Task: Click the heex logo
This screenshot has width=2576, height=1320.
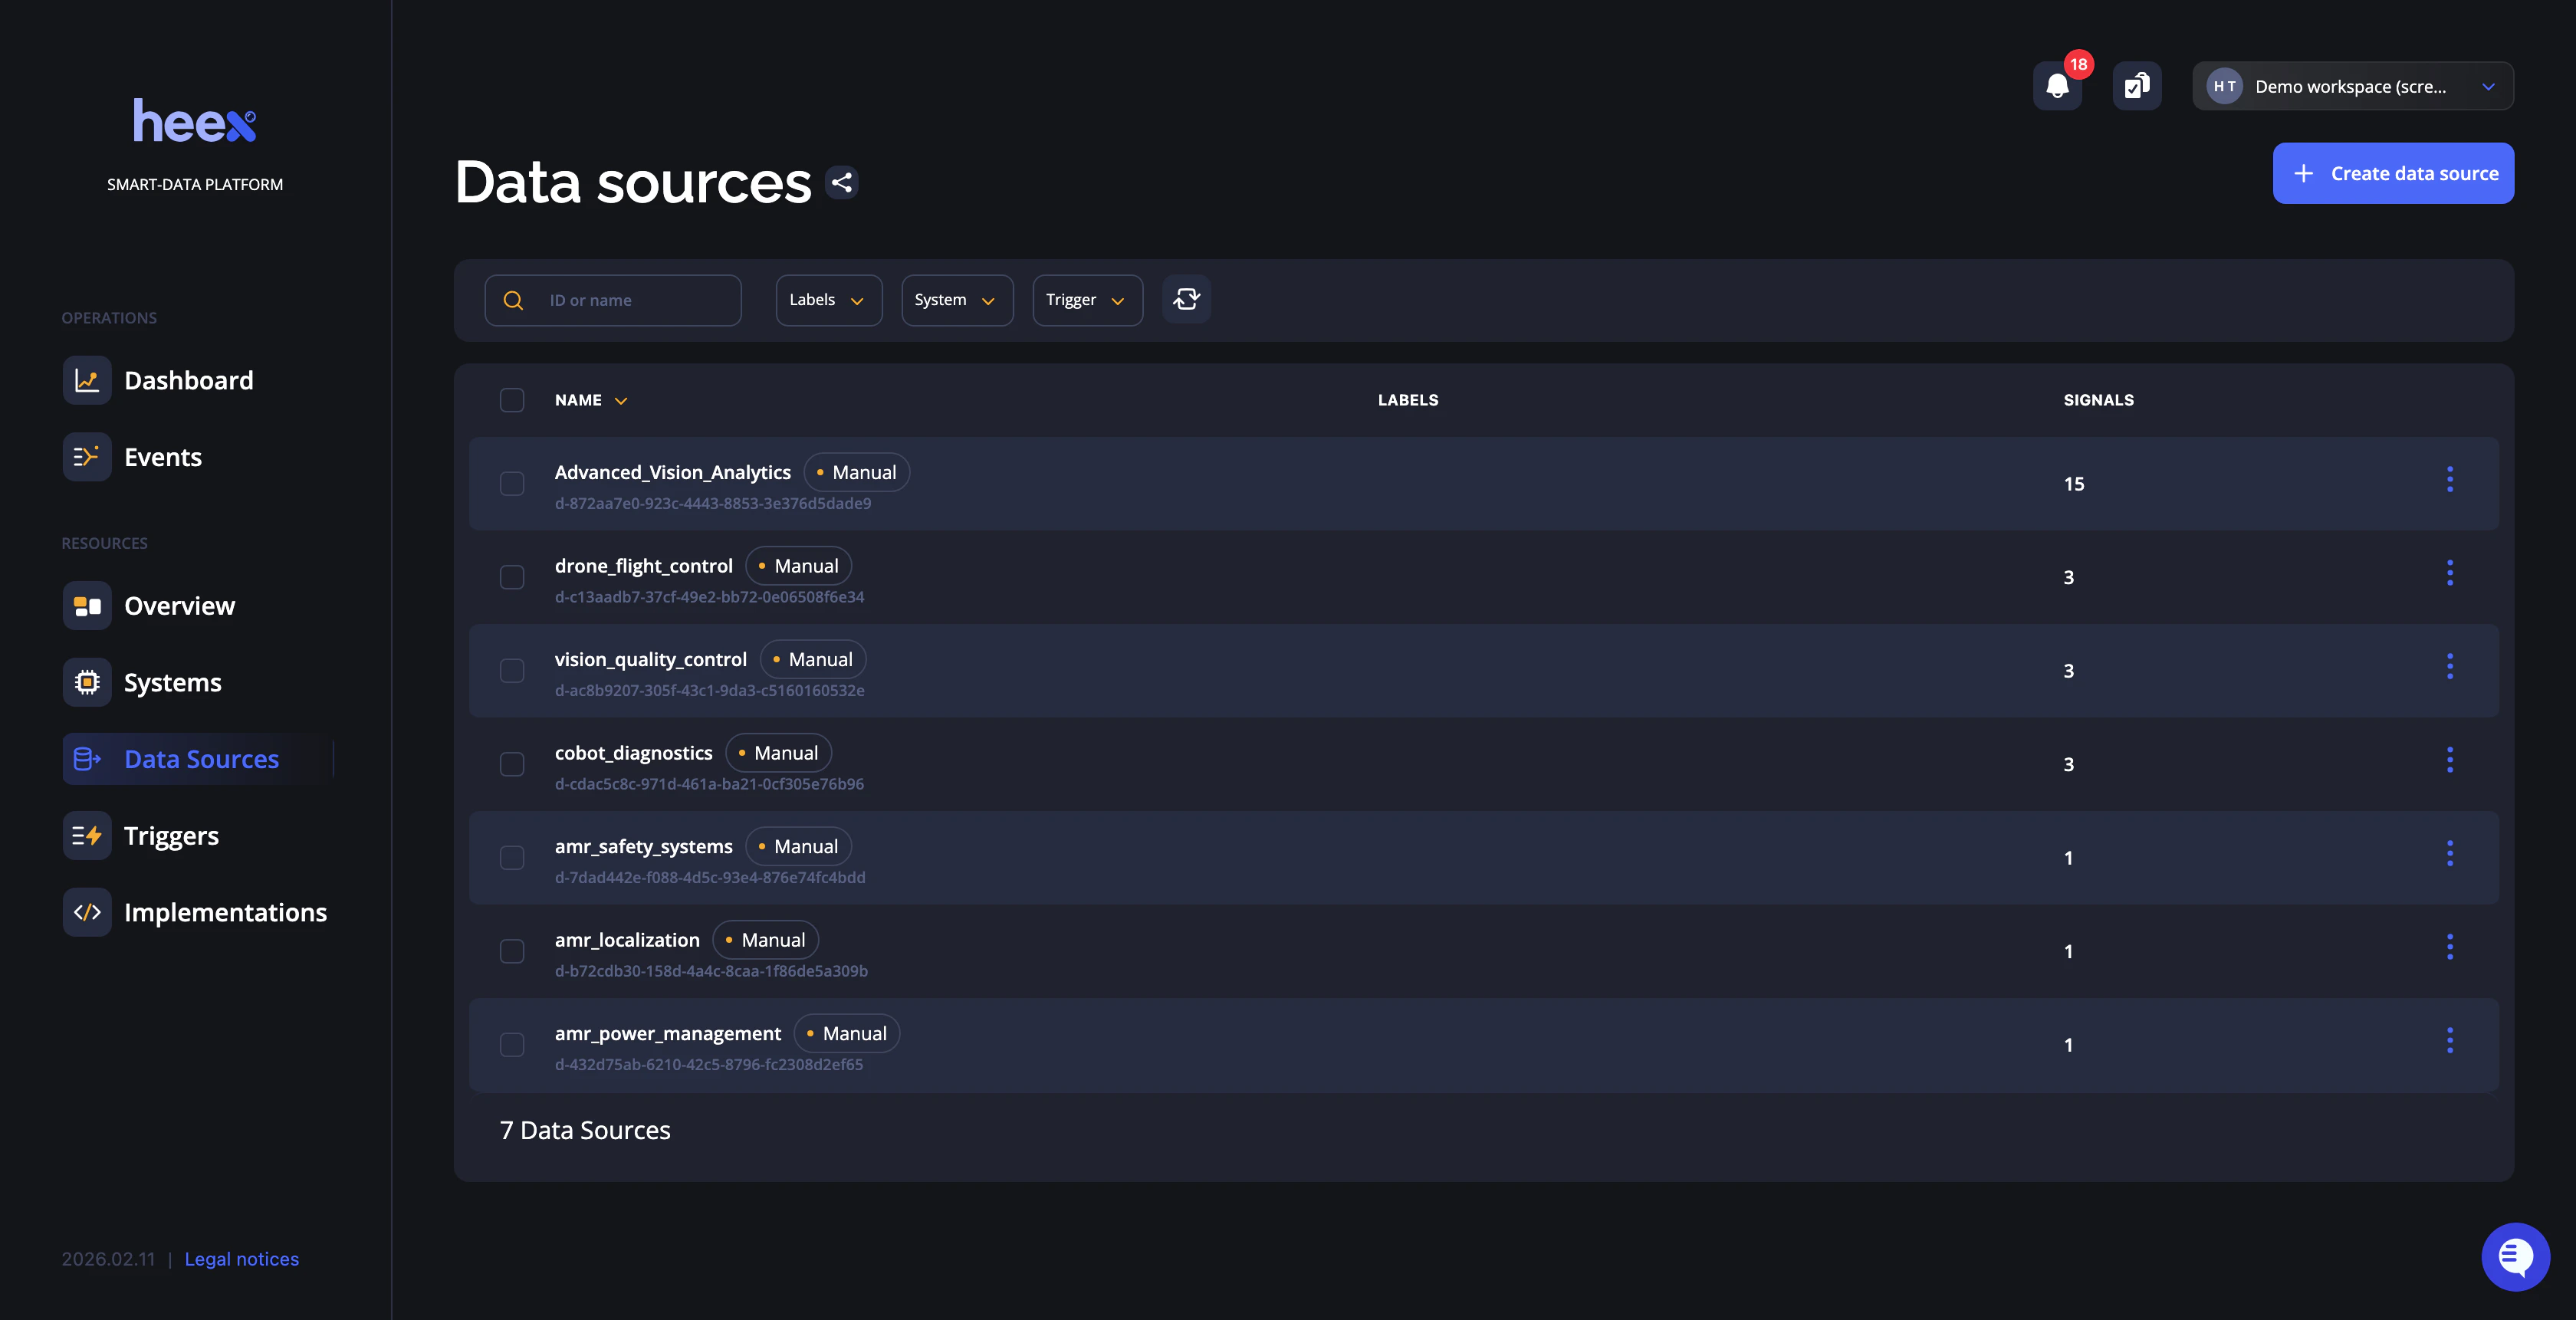Action: 195,122
